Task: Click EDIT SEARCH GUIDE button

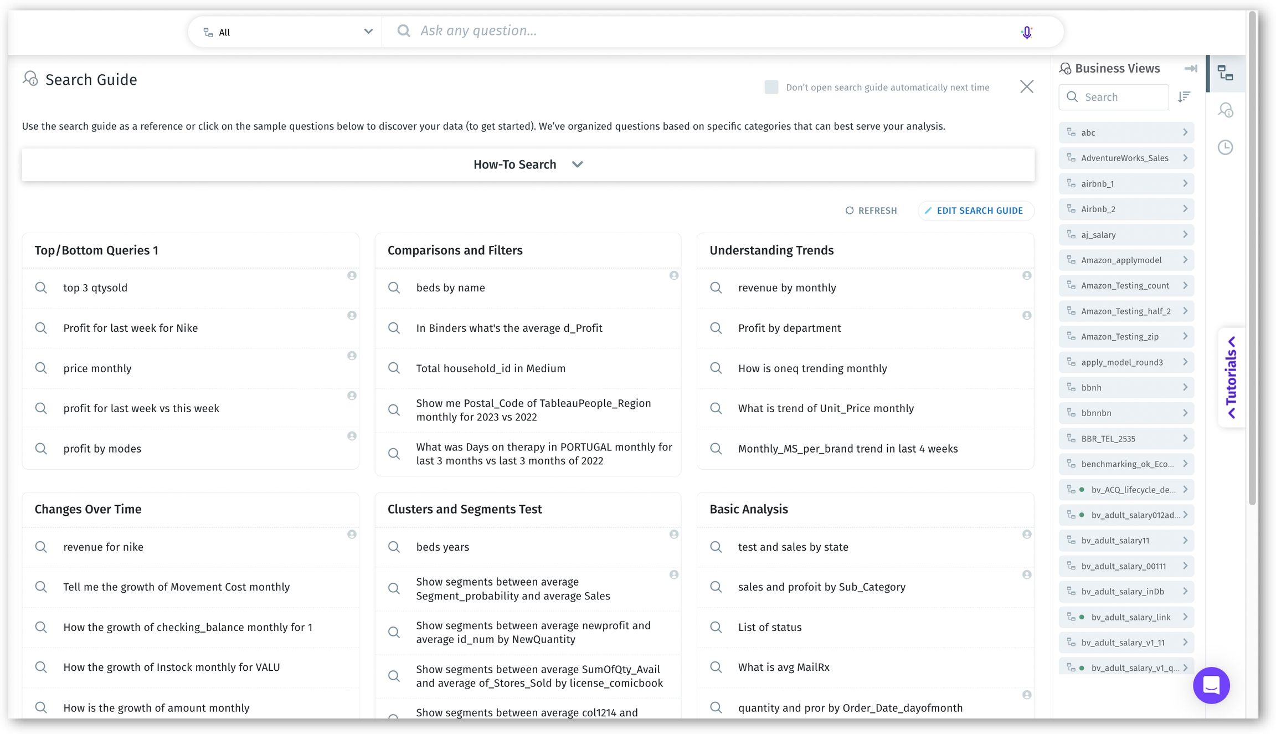Action: pos(975,211)
